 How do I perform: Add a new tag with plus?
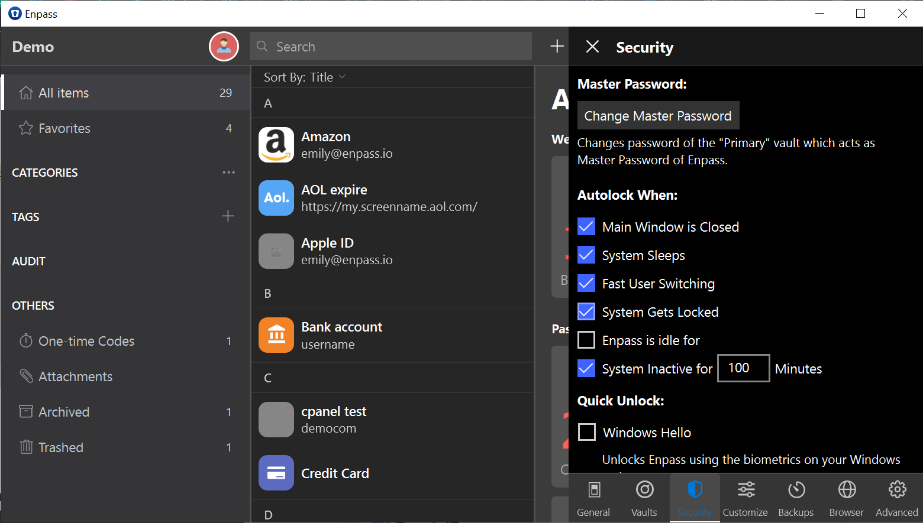(x=228, y=216)
